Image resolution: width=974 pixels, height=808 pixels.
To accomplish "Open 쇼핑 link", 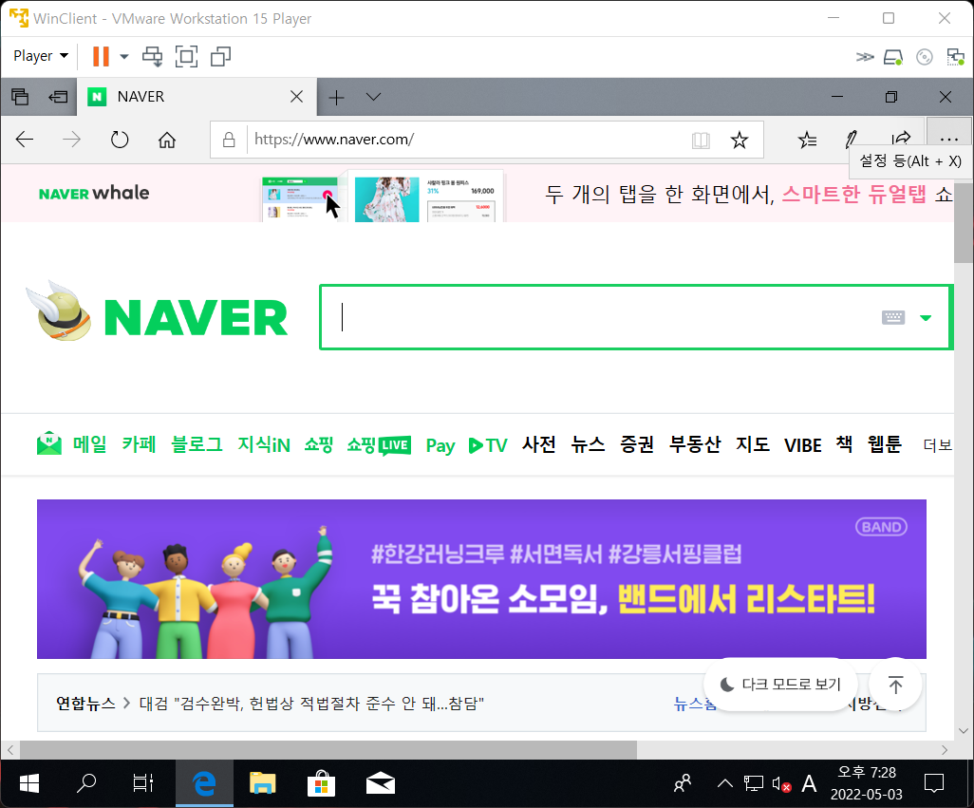I will tap(319, 444).
